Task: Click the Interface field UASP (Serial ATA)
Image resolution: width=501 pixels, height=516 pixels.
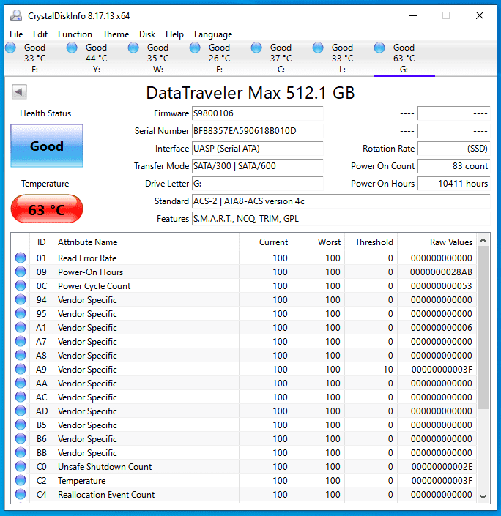Action: (258, 149)
